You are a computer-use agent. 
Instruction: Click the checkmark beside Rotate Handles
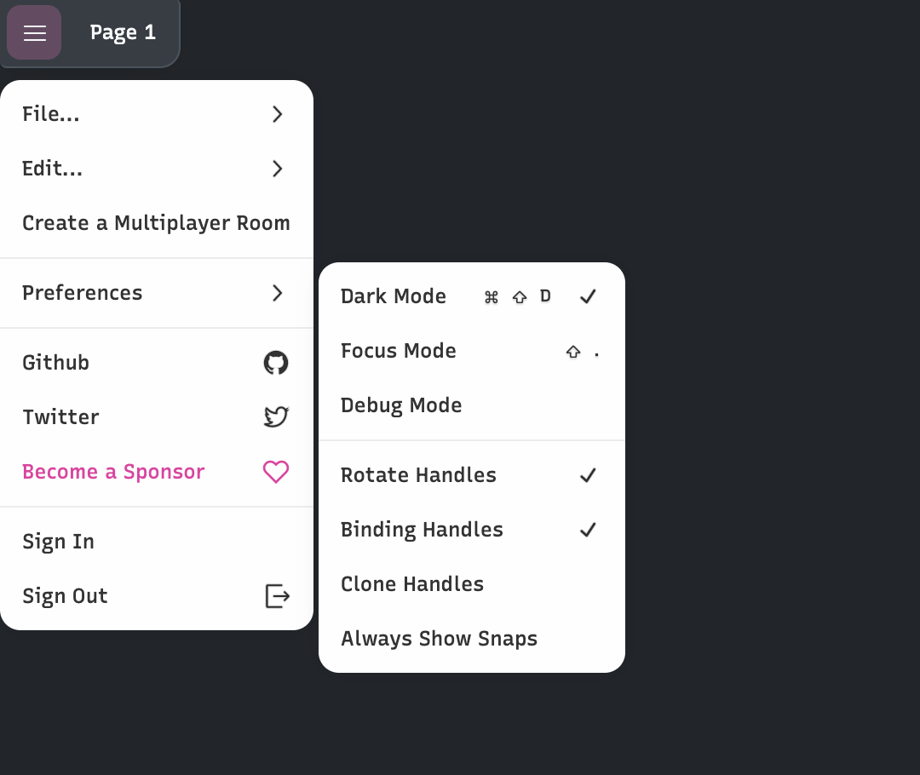click(x=588, y=475)
